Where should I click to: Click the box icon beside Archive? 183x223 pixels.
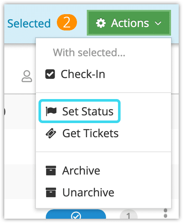tap(51, 171)
